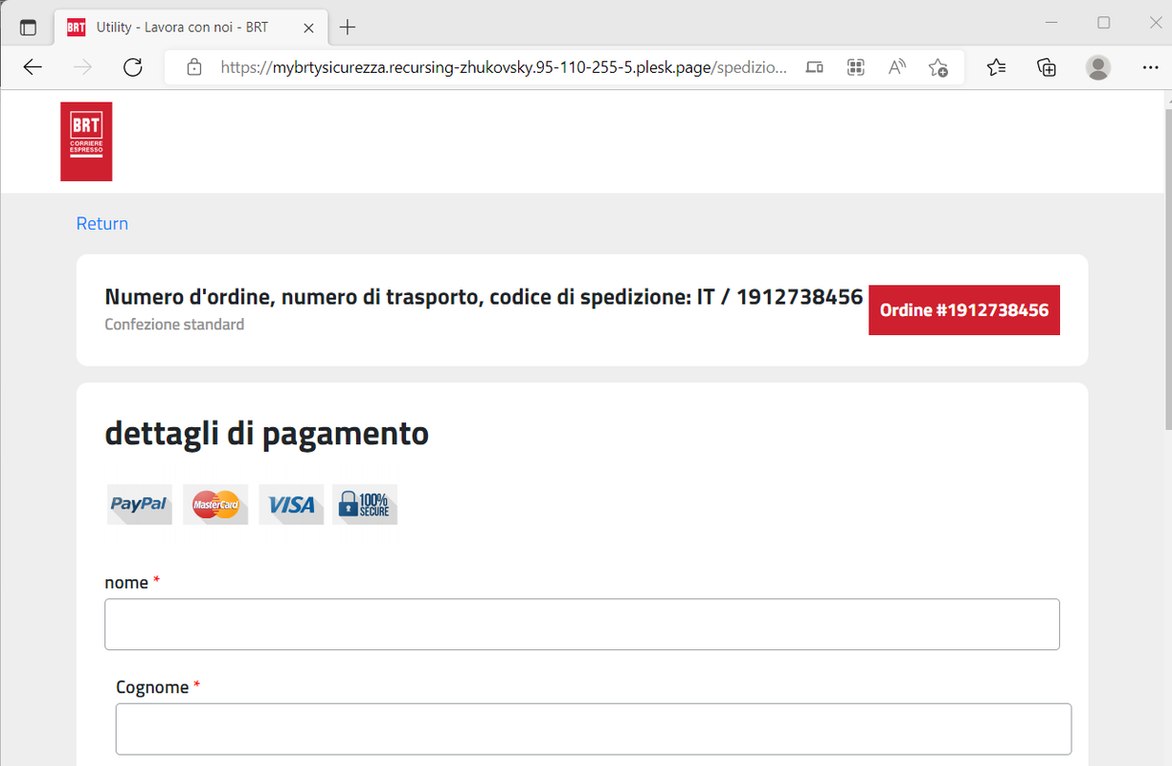This screenshot has height=766, width=1172.
Task: Click the nome input field
Action: point(582,624)
